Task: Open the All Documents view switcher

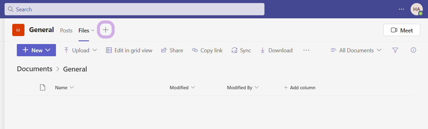Action: (356, 50)
